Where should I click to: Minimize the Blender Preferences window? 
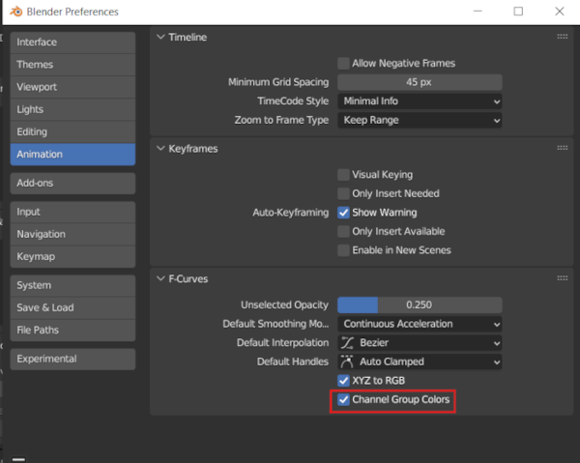(x=478, y=12)
